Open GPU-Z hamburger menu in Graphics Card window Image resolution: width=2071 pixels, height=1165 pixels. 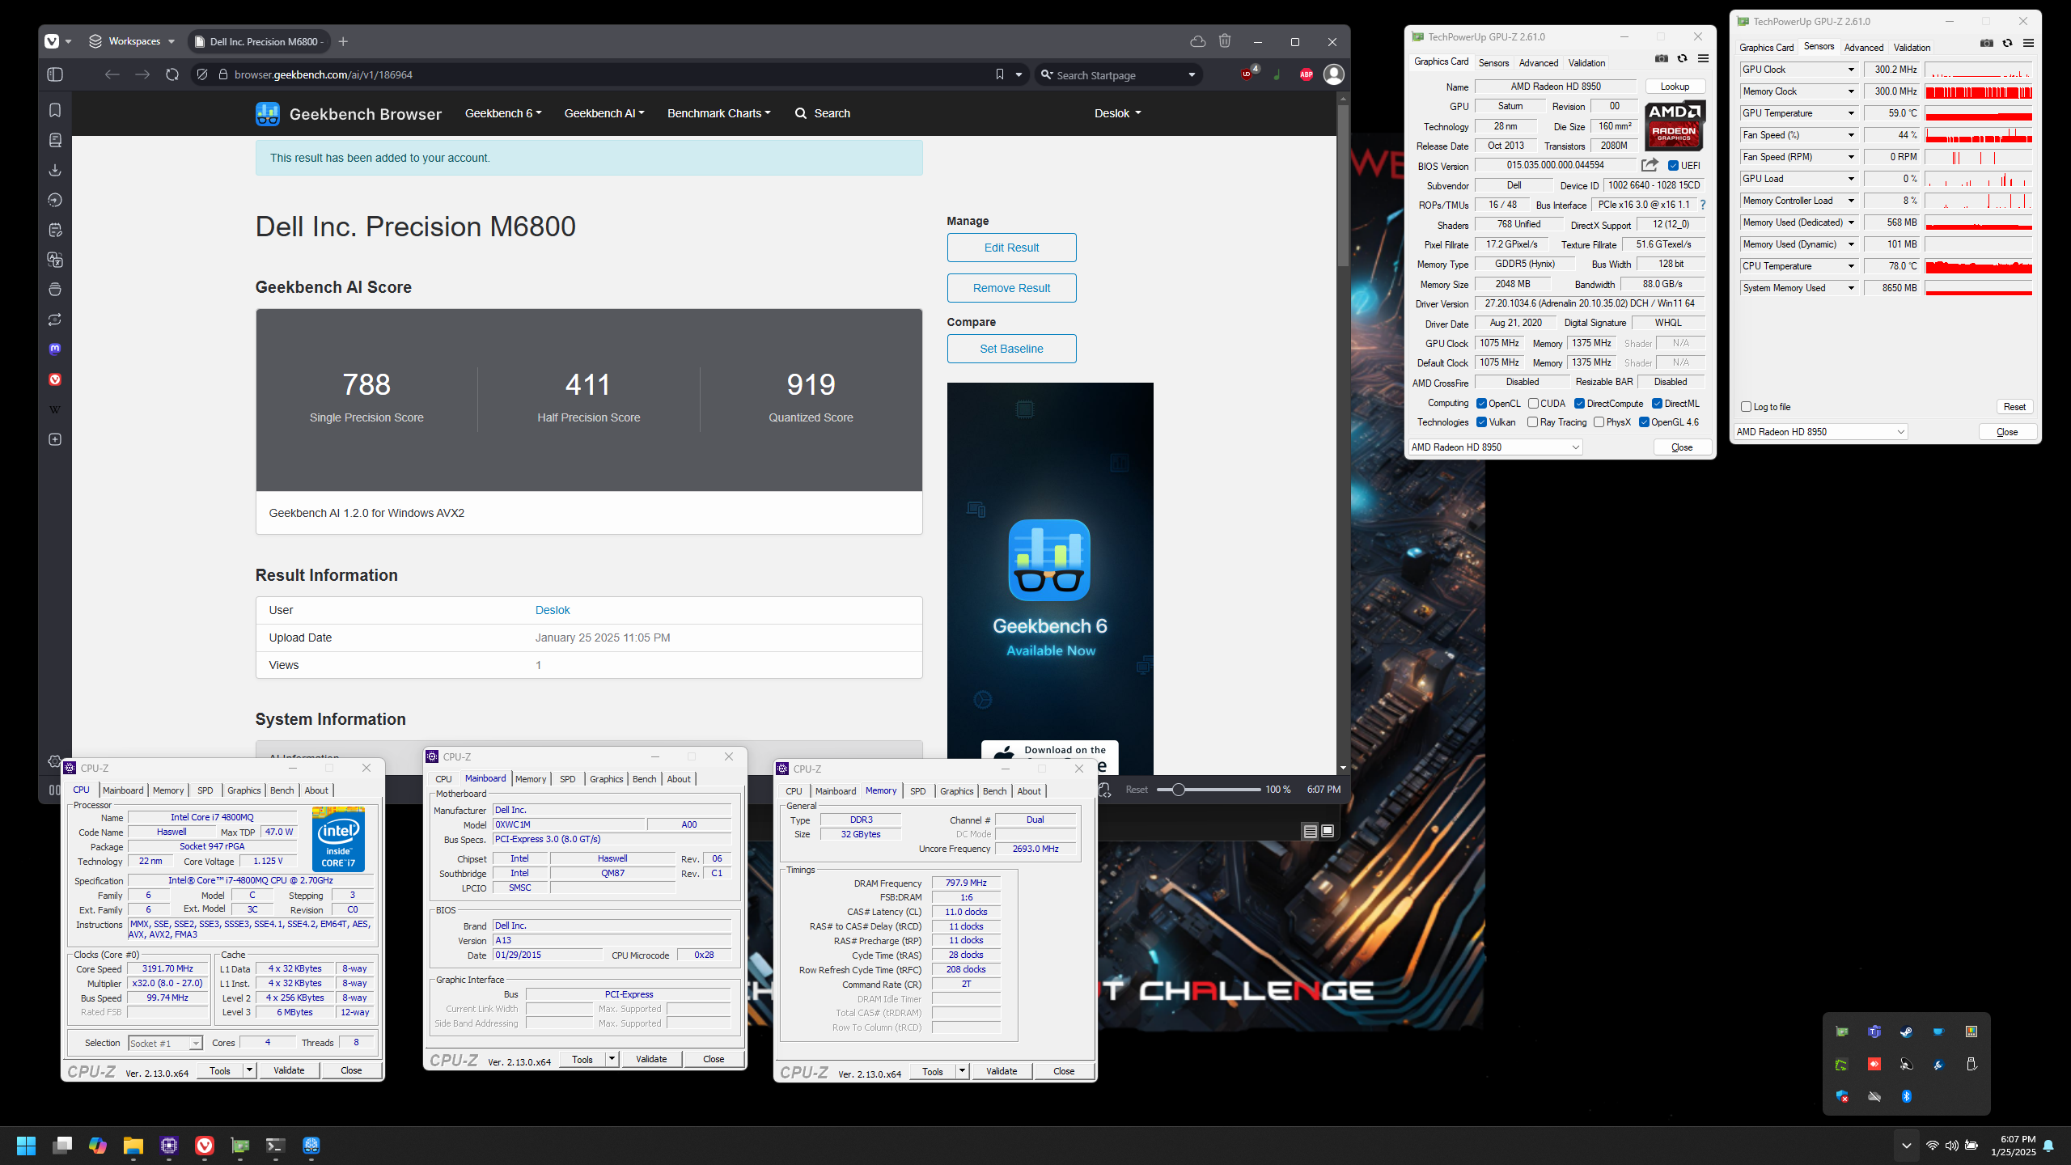click(1704, 58)
